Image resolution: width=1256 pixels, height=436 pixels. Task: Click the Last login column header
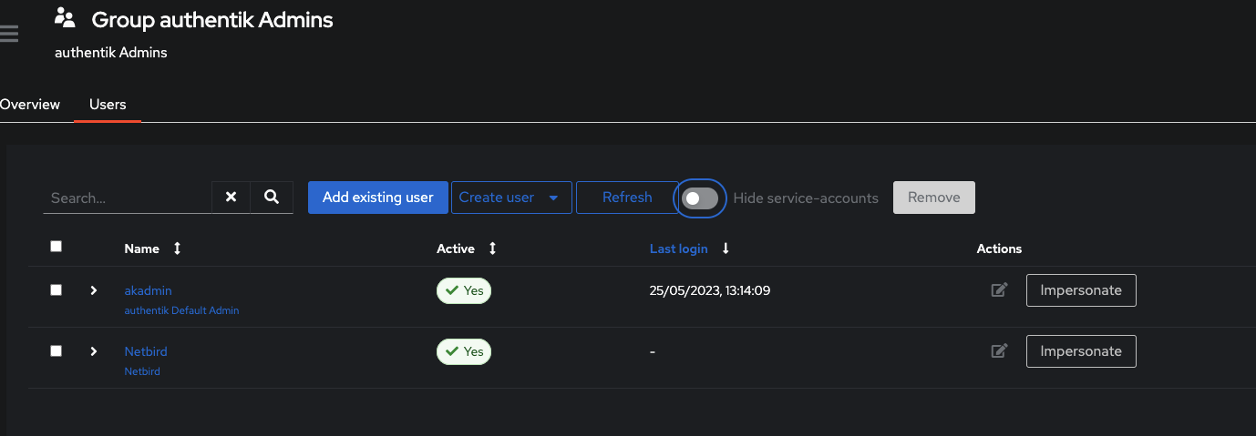coord(679,248)
